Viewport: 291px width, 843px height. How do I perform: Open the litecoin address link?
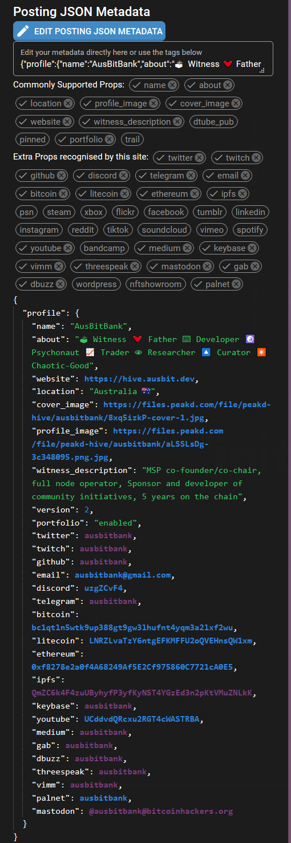171,641
